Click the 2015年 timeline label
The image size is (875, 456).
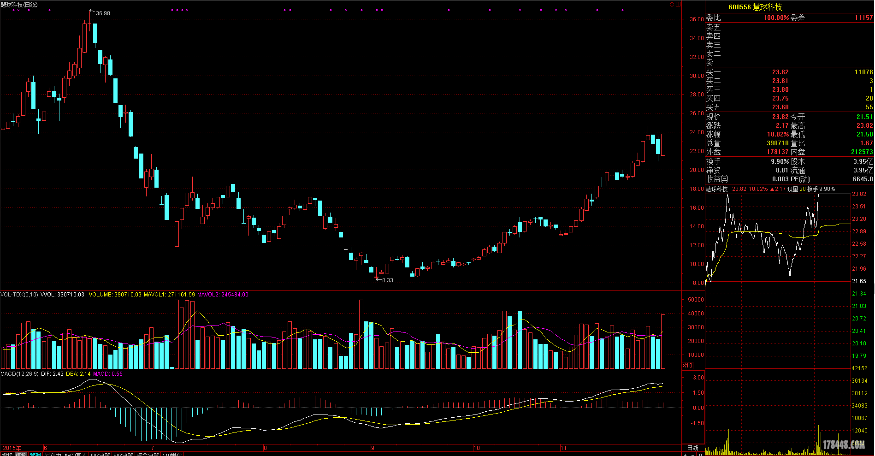pos(12,448)
